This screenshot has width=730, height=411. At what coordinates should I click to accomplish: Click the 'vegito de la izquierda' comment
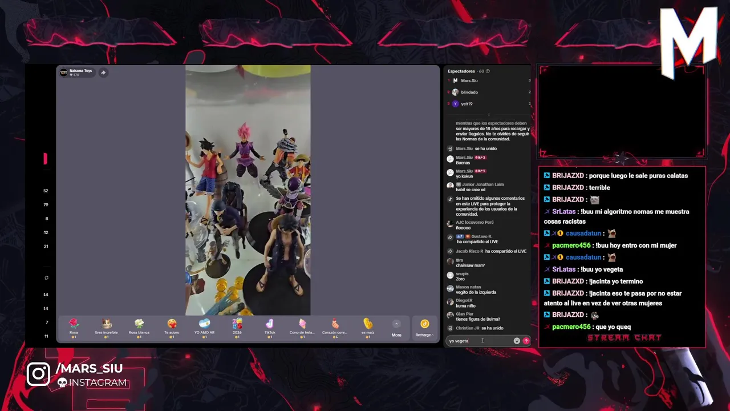476,292
